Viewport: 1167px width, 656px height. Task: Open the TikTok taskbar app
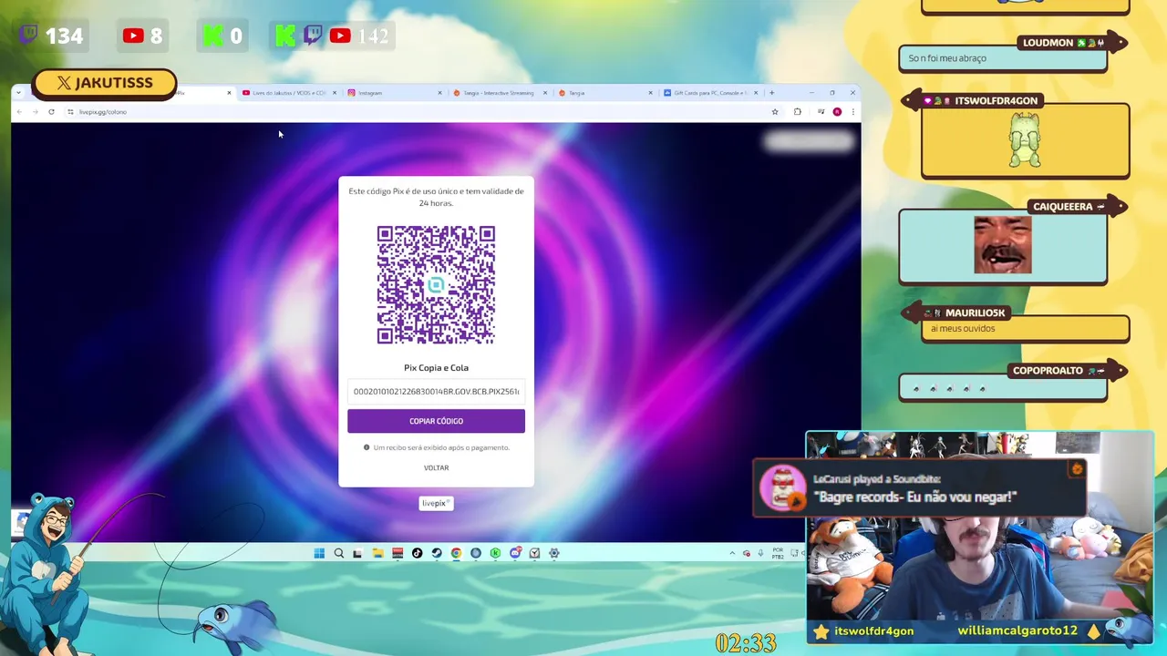[x=417, y=553]
